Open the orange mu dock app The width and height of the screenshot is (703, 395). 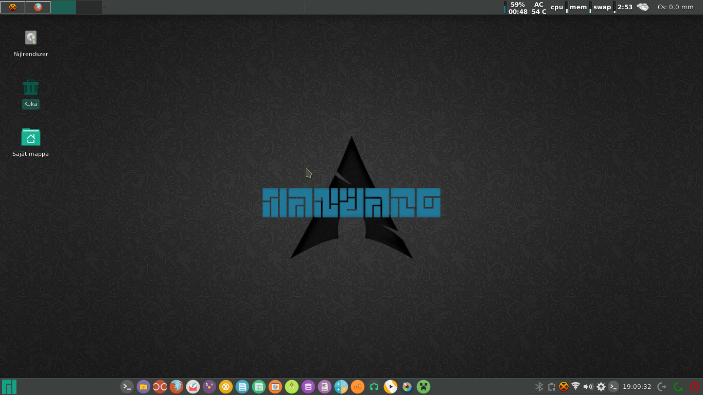[358, 387]
